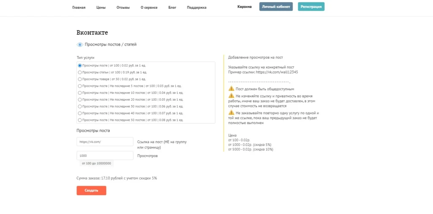This screenshot has height=214, width=433.
Task: Select На последние 30 постов option
Action: (x=80, y=107)
